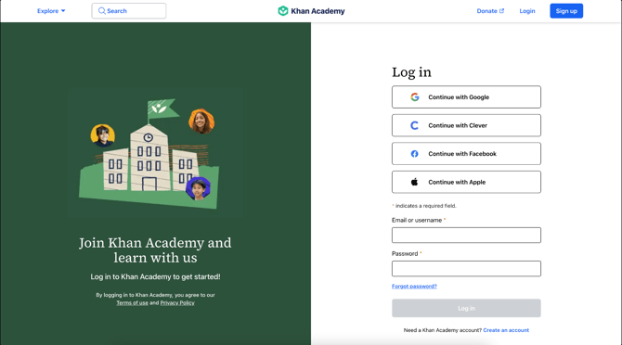The height and width of the screenshot is (345, 622).
Task: Click the Explore dropdown arrow
Action: 63,11
